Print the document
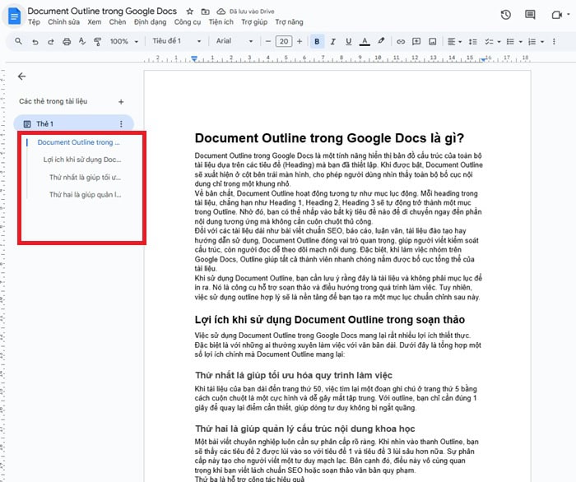The width and height of the screenshot is (576, 482). [x=67, y=42]
